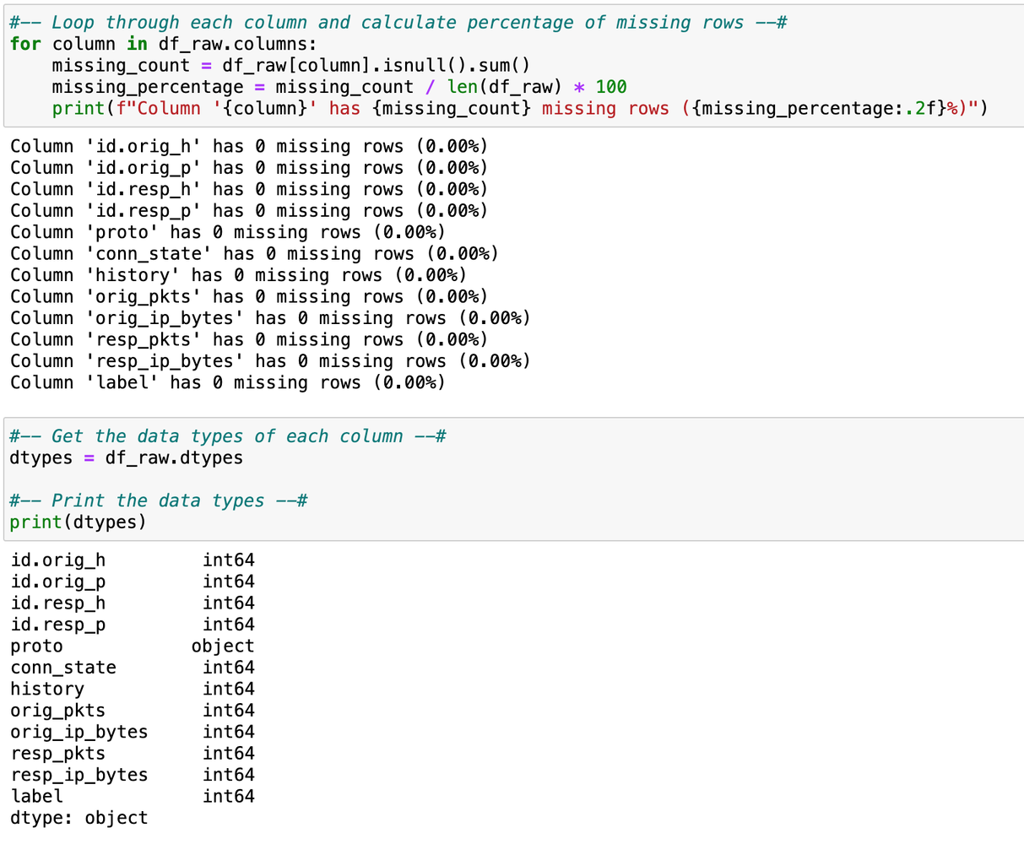Click the 'conn_state' missing rows output line

click(254, 254)
